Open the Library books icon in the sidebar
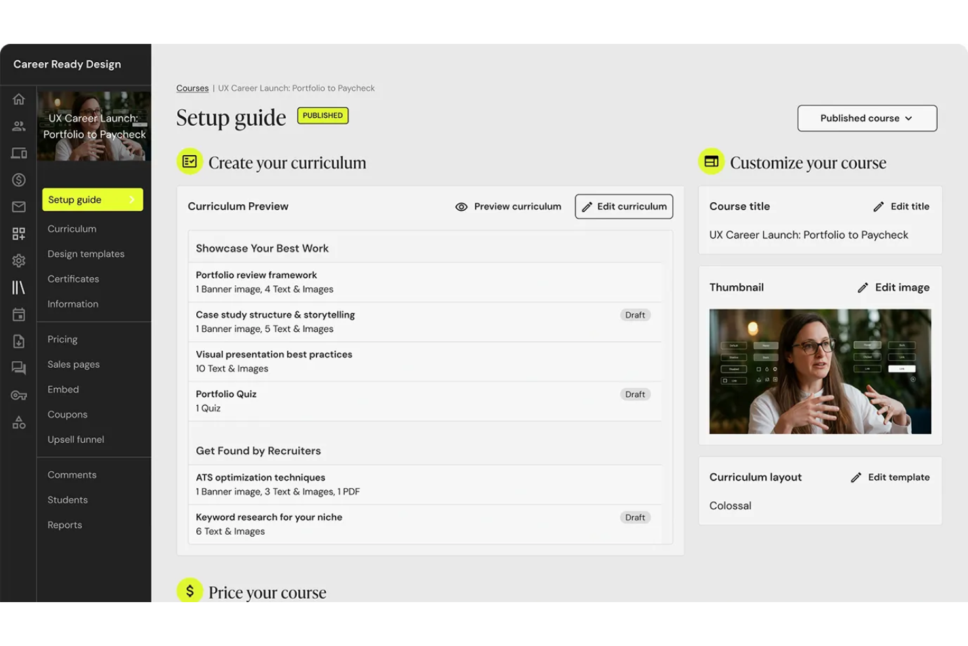 [18, 287]
